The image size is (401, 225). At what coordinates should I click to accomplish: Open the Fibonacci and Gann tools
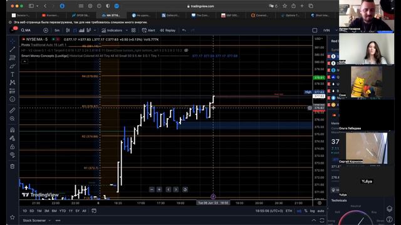(13, 57)
